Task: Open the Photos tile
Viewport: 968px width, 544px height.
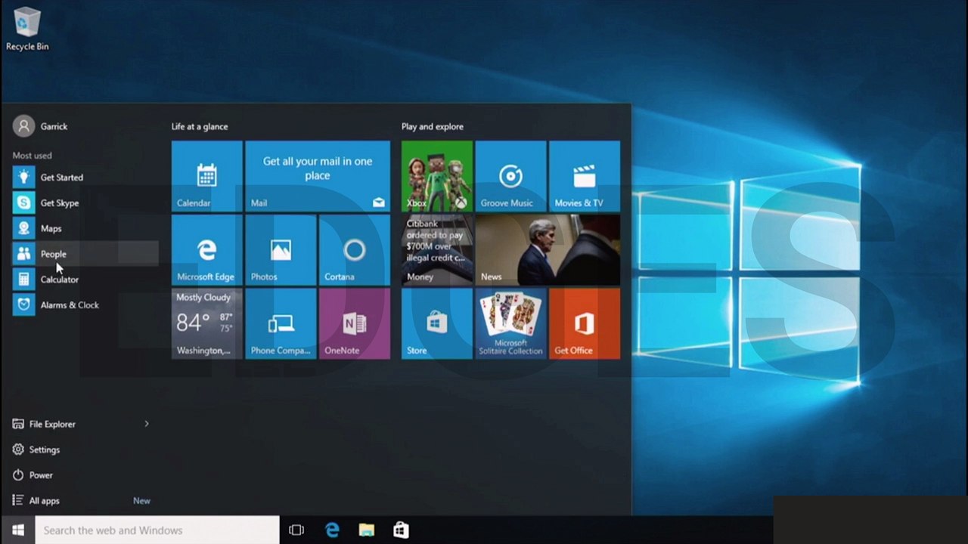Action: pyautogui.click(x=281, y=249)
